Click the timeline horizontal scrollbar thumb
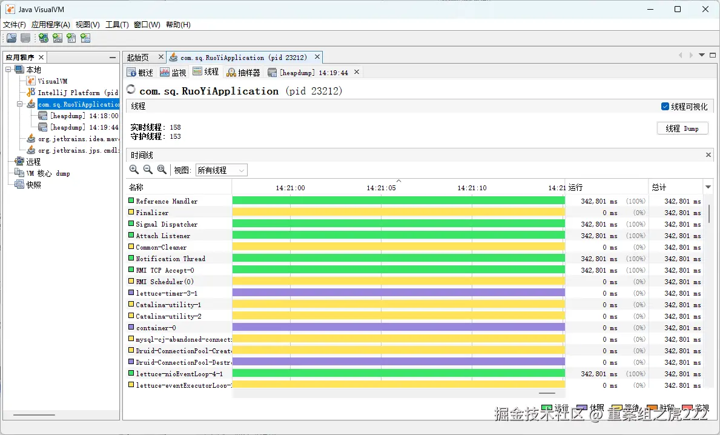The image size is (720, 435). pyautogui.click(x=547, y=393)
